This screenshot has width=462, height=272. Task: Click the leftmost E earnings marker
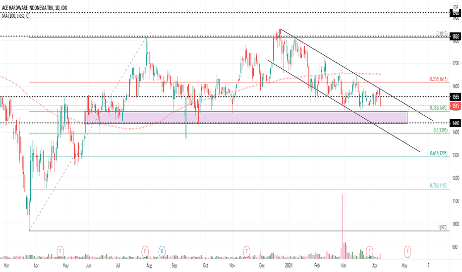click(60, 251)
